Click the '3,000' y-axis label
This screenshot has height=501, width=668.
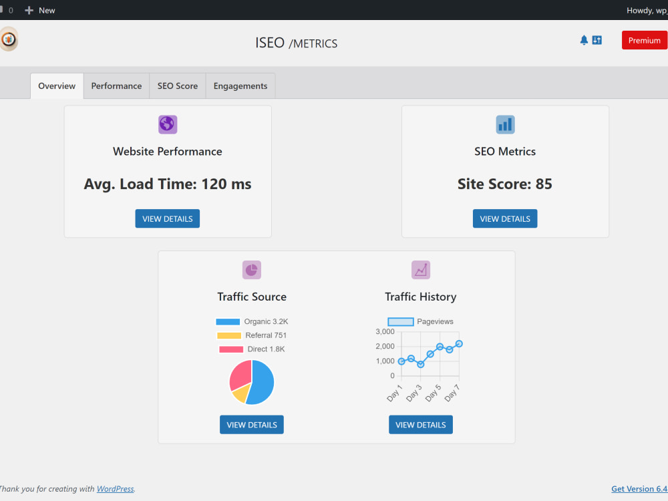click(385, 331)
